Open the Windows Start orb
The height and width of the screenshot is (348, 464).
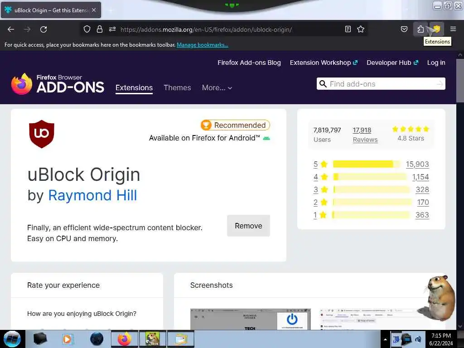point(12,339)
